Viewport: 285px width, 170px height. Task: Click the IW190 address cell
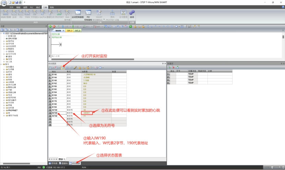[57, 113]
